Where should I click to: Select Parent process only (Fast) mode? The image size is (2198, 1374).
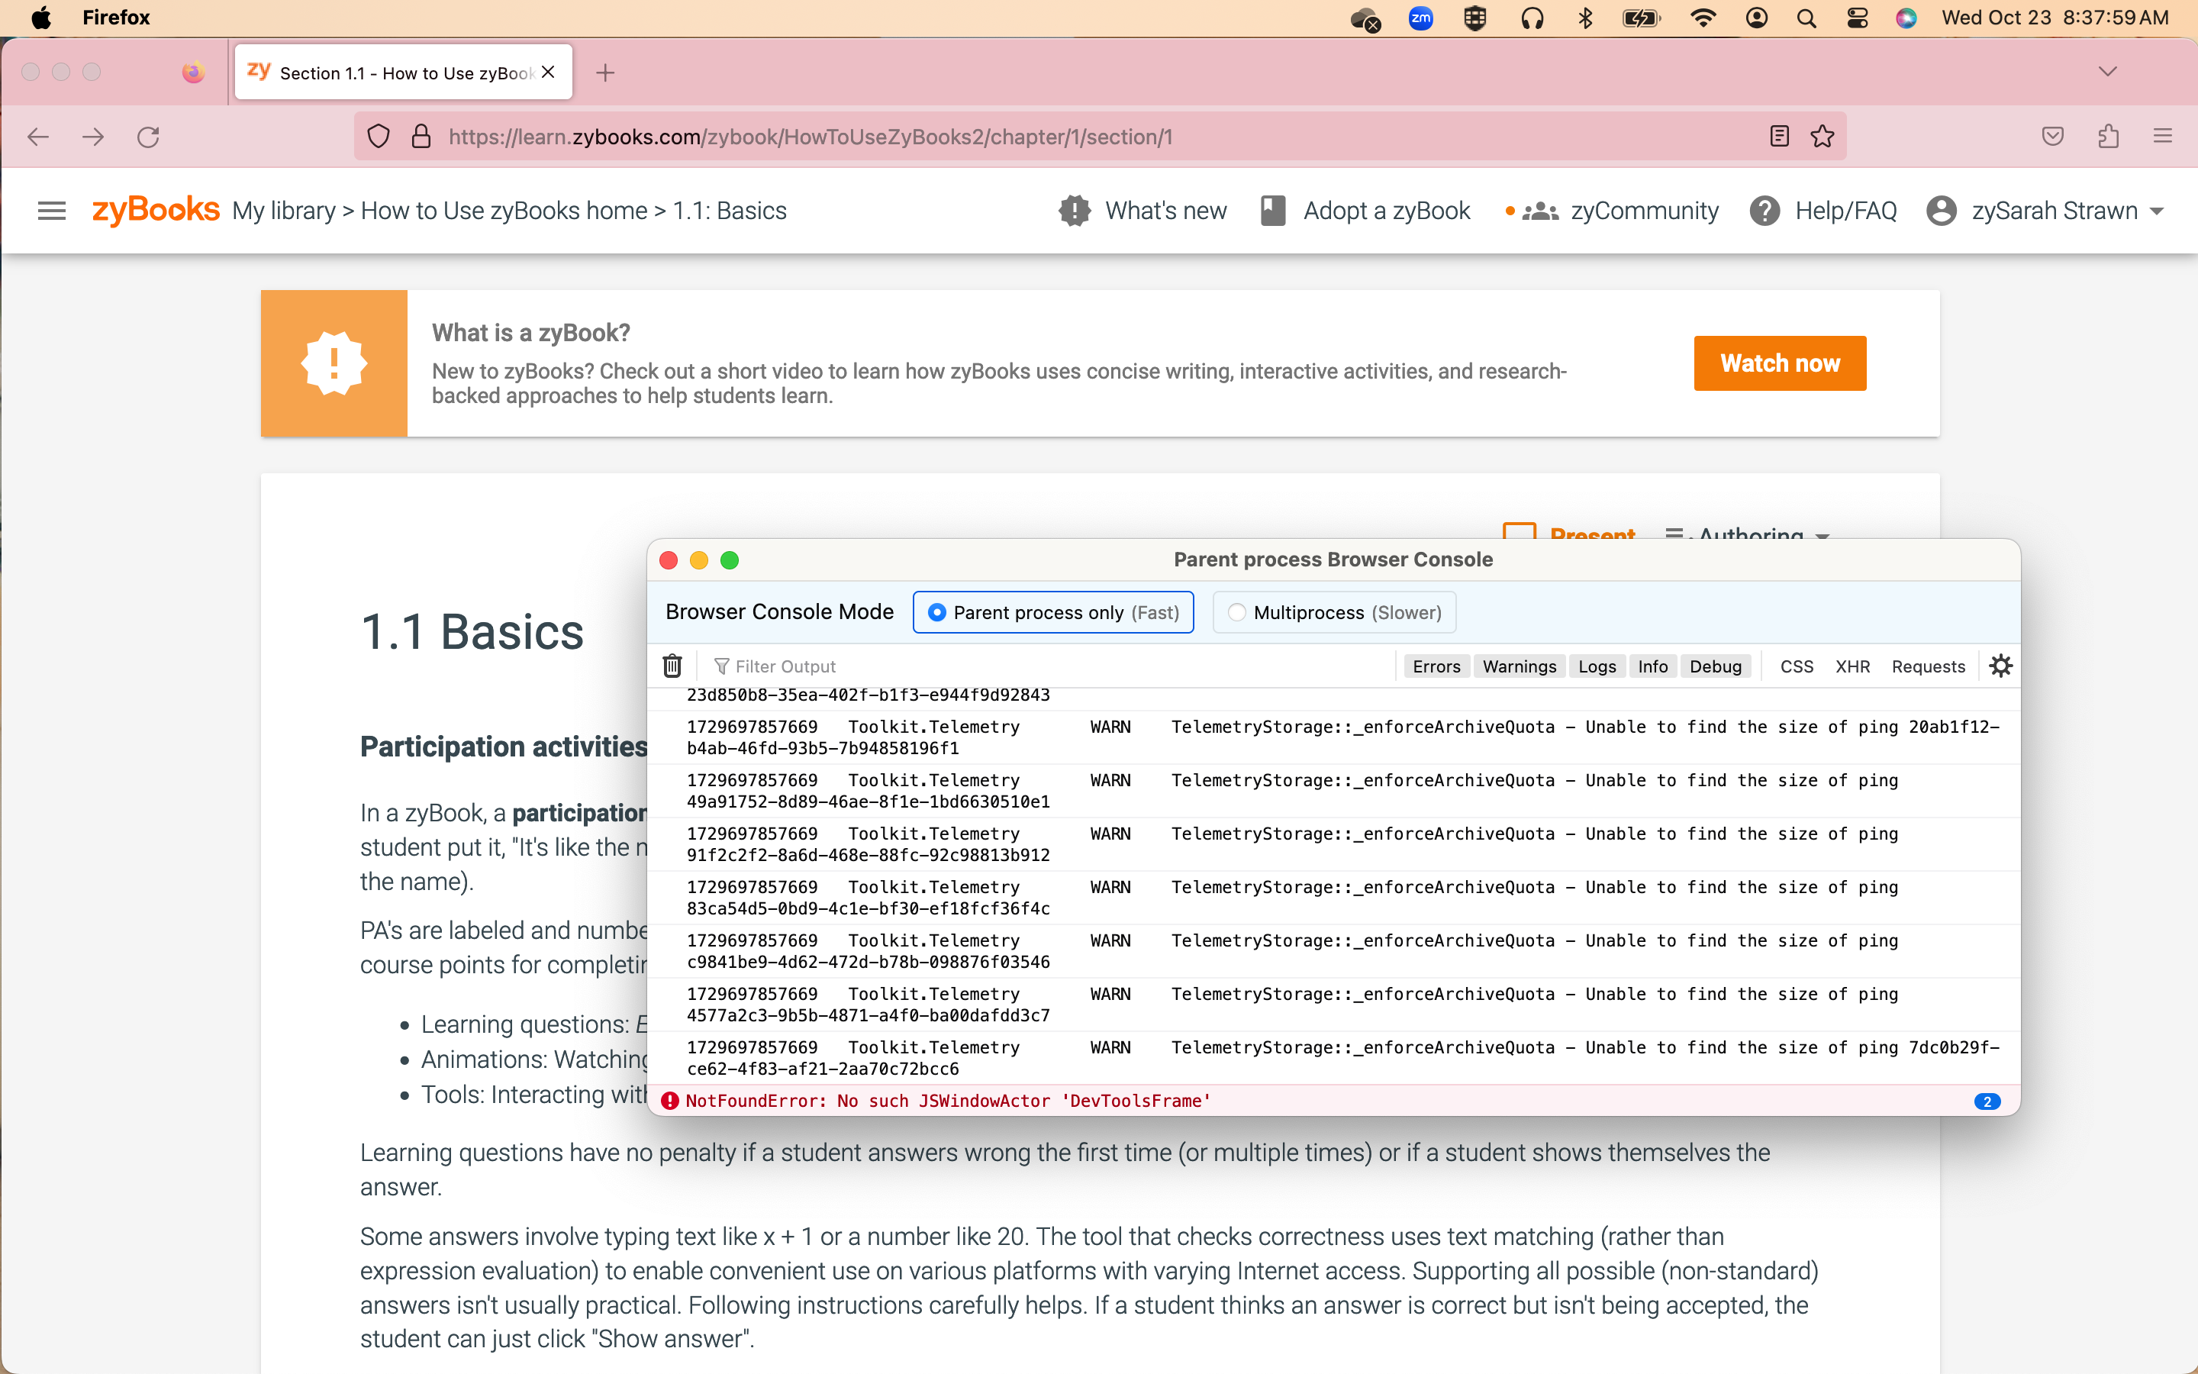point(1052,612)
